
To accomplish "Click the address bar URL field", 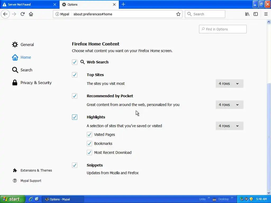I will point(124,14).
